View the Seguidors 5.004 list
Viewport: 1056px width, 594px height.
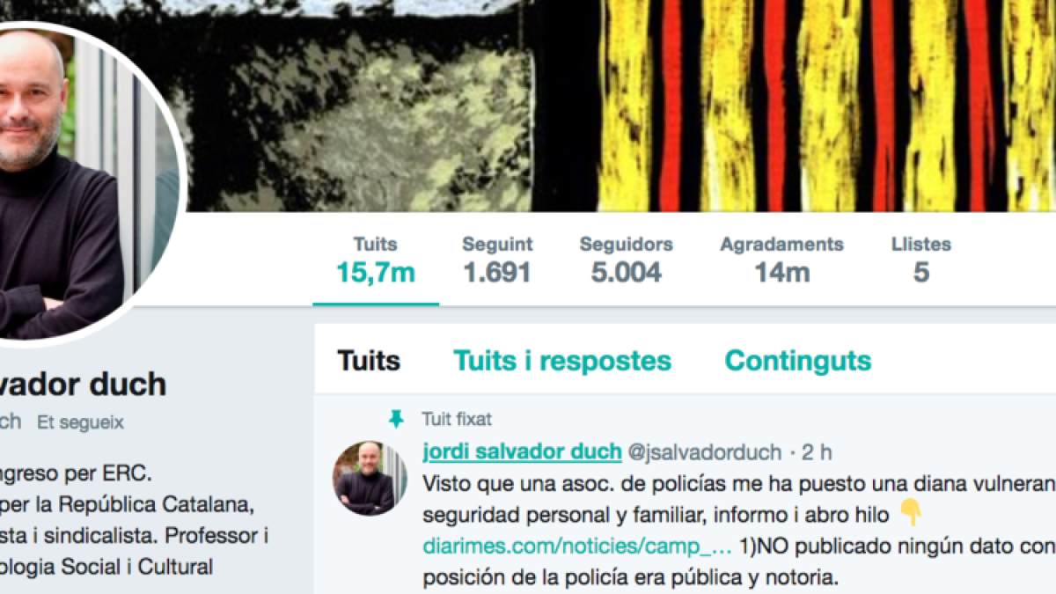coord(626,260)
